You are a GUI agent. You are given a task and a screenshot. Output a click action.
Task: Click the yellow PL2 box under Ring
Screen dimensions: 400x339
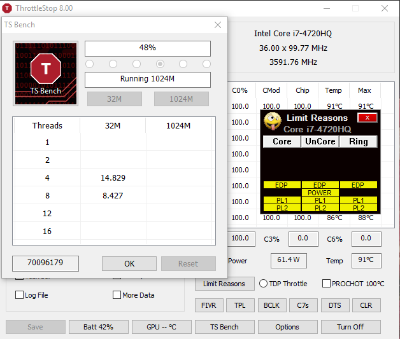(x=359, y=208)
